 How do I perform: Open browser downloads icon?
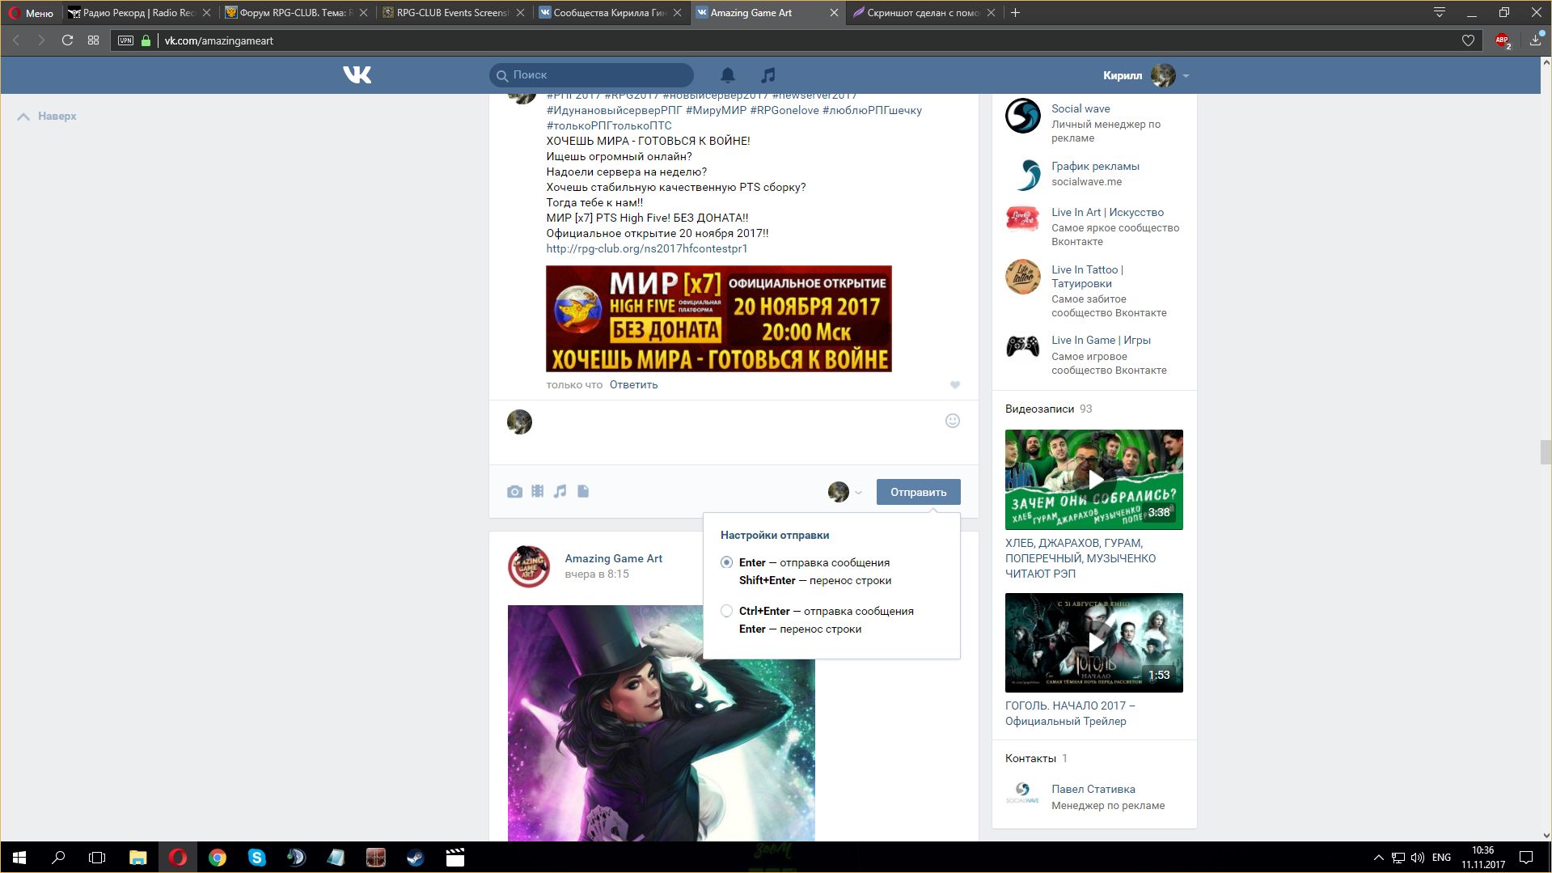1535,40
